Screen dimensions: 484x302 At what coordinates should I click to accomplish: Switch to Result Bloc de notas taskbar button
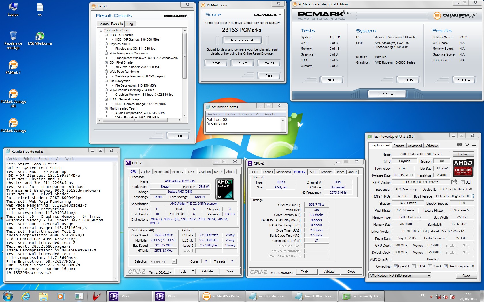pos(315,296)
